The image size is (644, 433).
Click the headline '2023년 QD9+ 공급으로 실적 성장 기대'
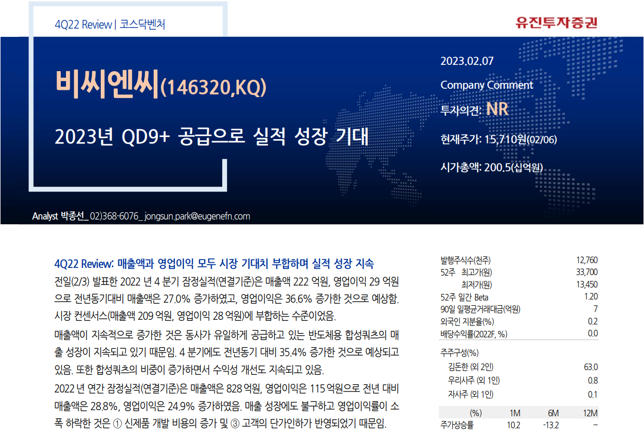click(211, 137)
